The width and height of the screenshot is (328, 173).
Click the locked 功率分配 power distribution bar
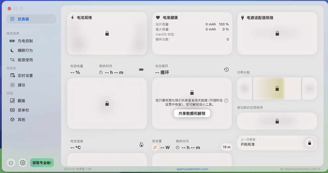pyautogui.click(x=277, y=88)
